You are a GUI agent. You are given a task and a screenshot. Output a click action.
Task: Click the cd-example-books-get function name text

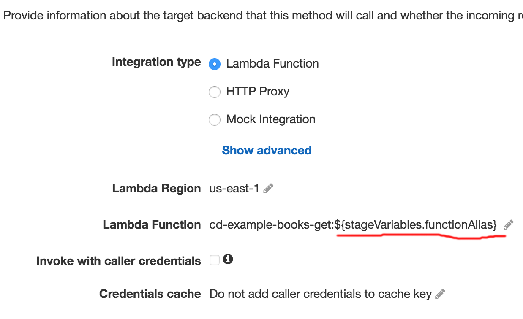(270, 225)
